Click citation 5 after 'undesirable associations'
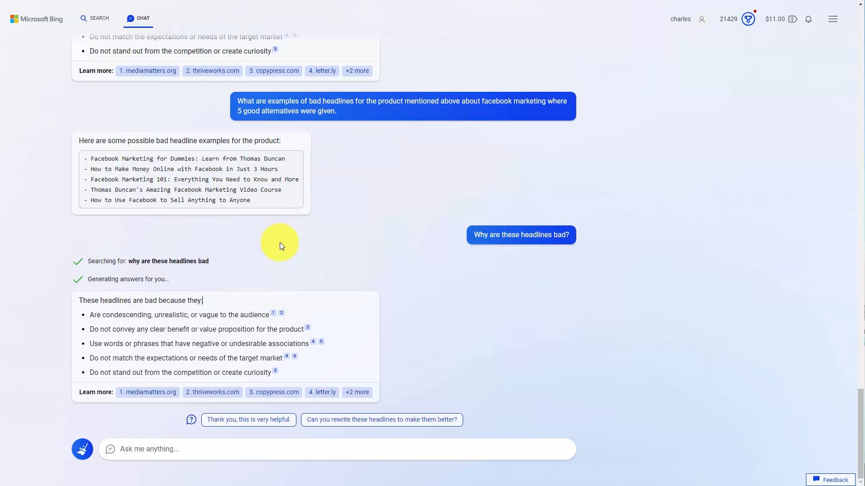Screen dimensions: 865x486 (x=321, y=342)
